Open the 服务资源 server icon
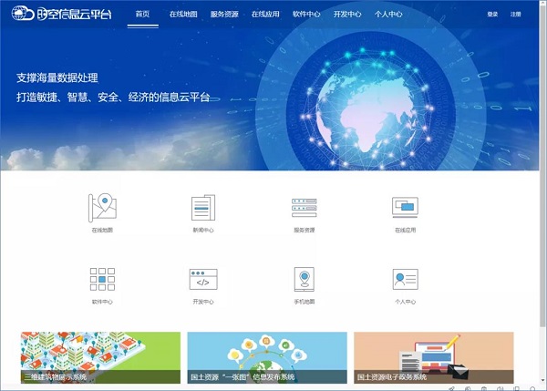This screenshot has height=391, width=547. [304, 208]
